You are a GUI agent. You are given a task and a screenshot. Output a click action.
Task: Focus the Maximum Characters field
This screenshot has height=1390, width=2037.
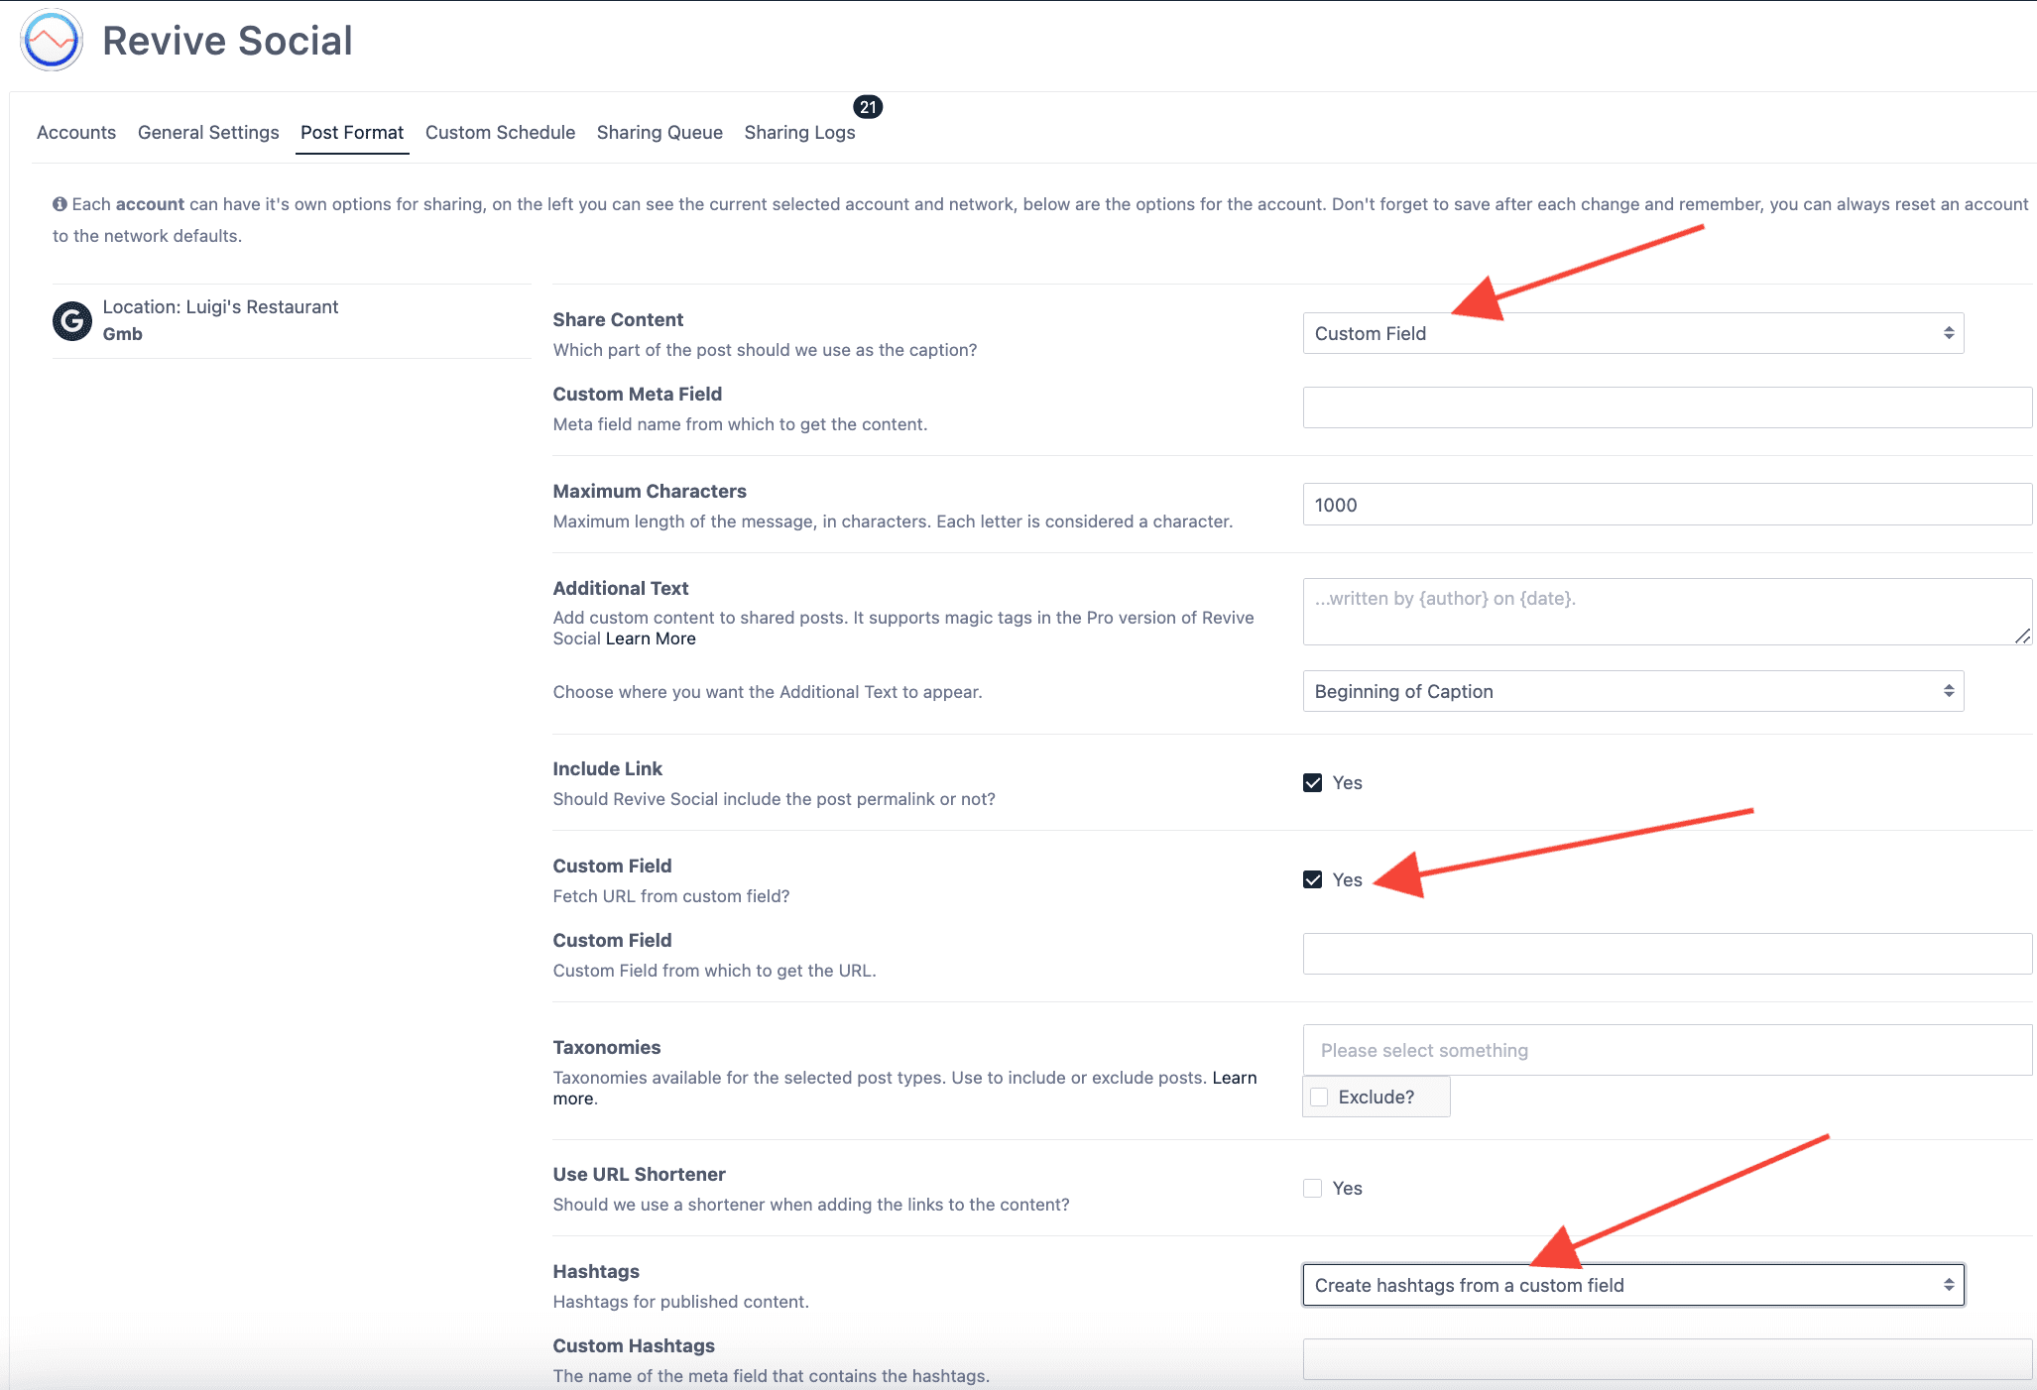[1666, 506]
